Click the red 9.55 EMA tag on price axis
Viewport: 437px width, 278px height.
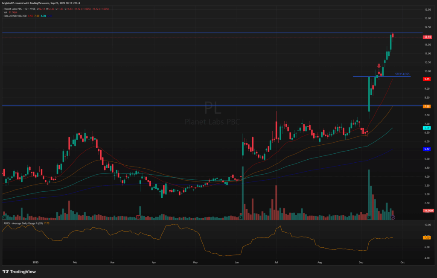(427, 79)
